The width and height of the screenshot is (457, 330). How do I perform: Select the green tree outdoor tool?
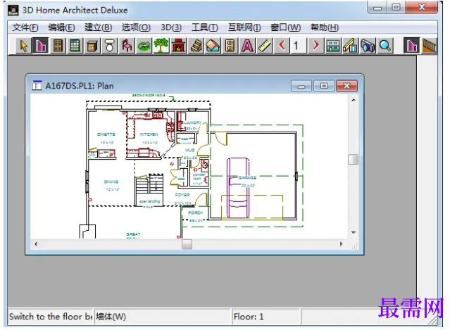point(161,46)
